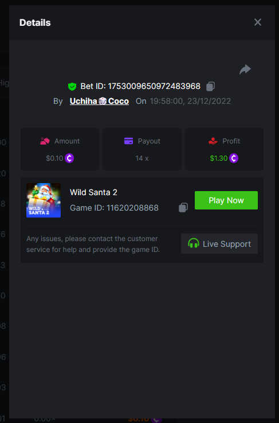Click the purple Payout card icon
279x423 pixels.
click(x=128, y=141)
